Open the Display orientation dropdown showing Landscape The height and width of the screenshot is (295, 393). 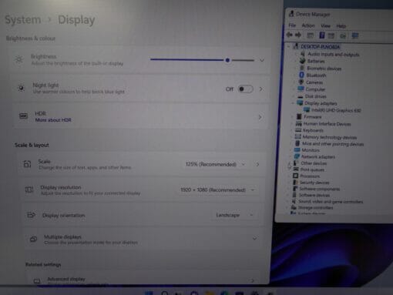tap(234, 215)
